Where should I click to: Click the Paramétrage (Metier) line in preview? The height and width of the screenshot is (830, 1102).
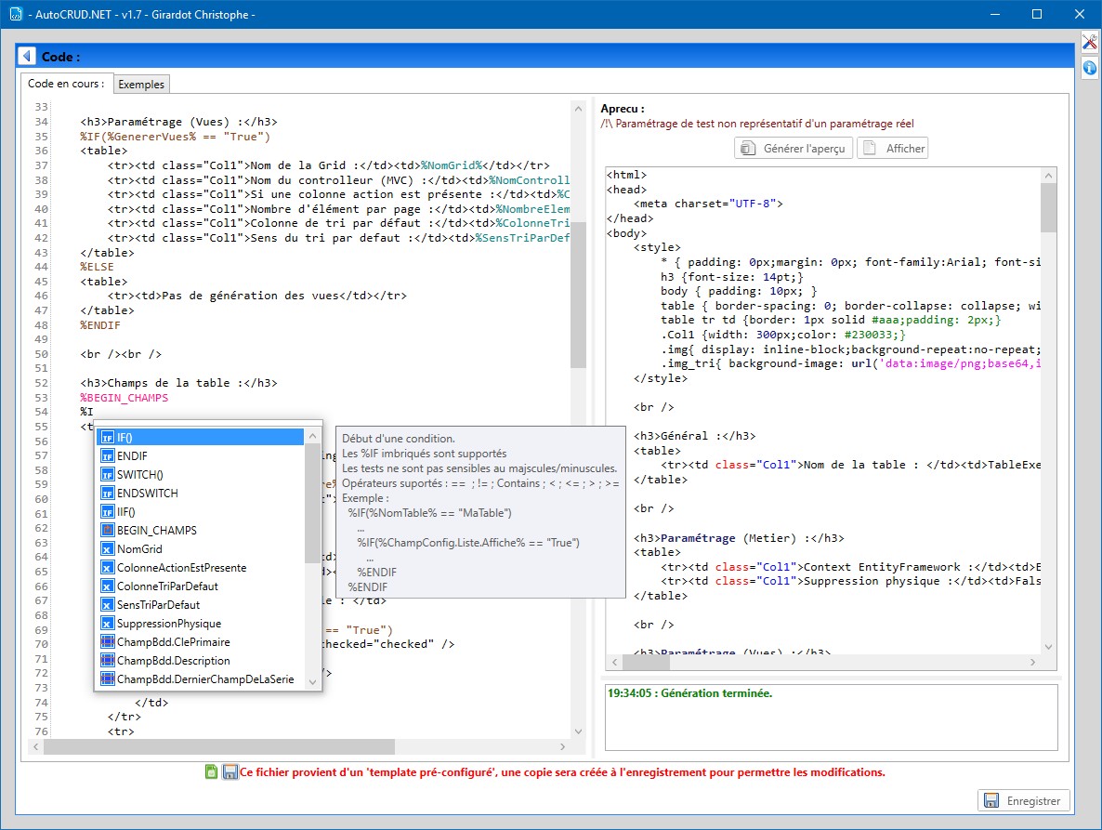739,538
